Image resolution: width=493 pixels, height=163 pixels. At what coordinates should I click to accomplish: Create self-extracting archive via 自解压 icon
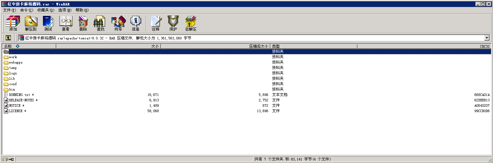coord(191,24)
